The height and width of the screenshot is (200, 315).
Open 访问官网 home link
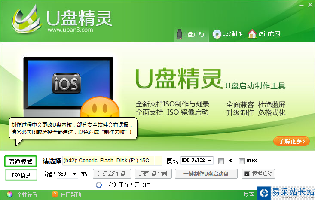(x=264, y=34)
